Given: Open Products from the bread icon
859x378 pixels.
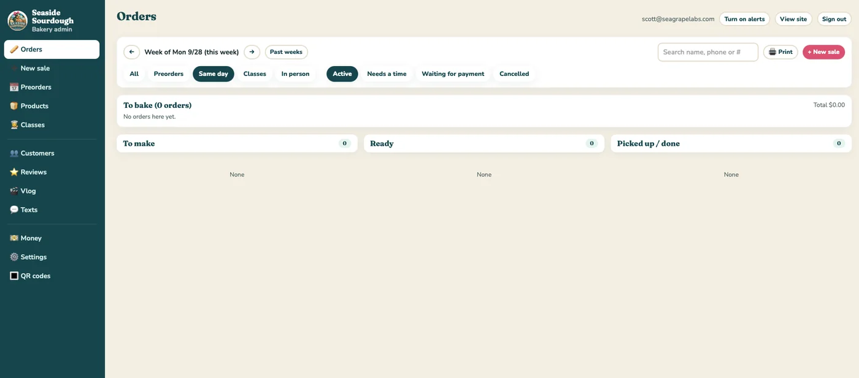Looking at the screenshot, I should pyautogui.click(x=14, y=106).
